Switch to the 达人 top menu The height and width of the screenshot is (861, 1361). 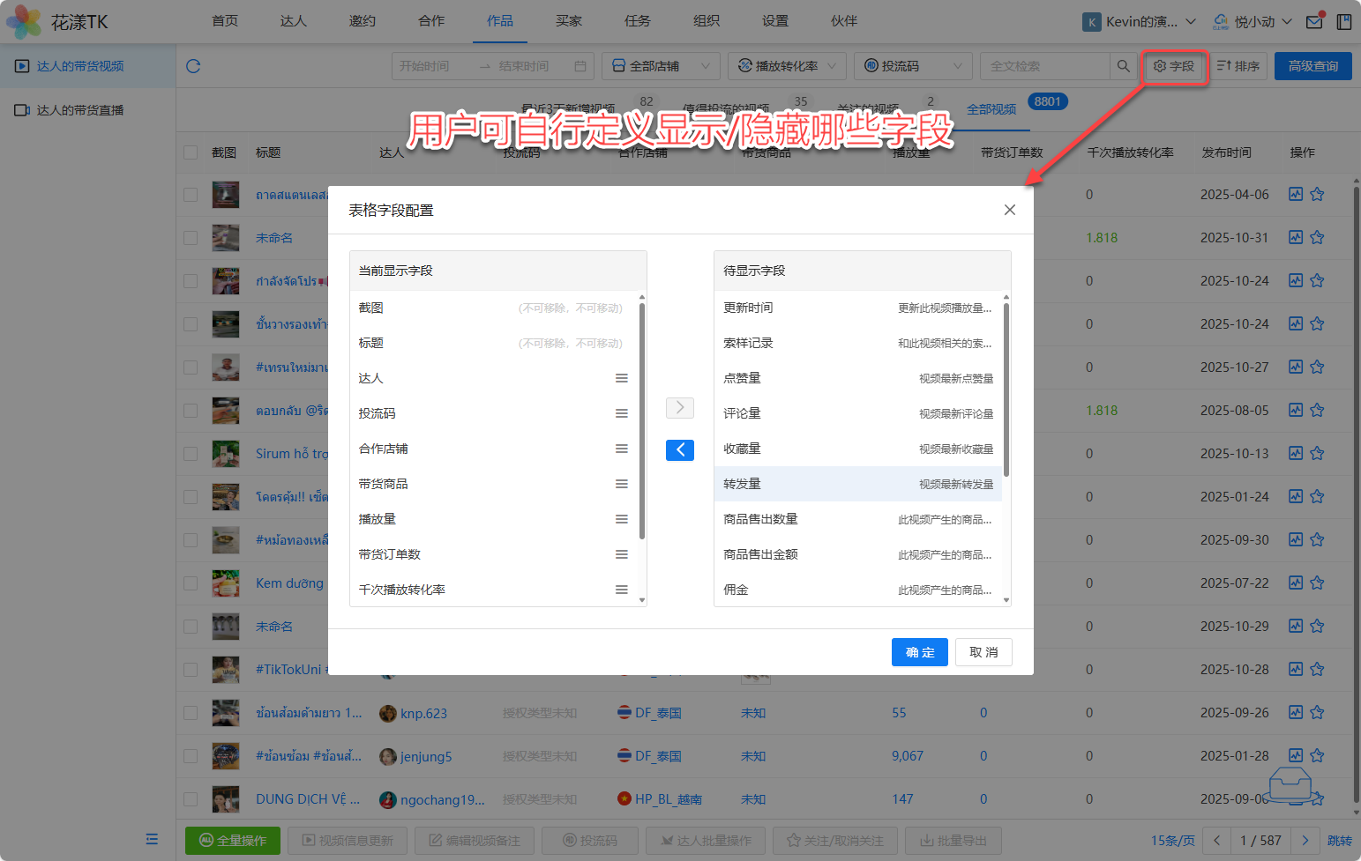(293, 21)
